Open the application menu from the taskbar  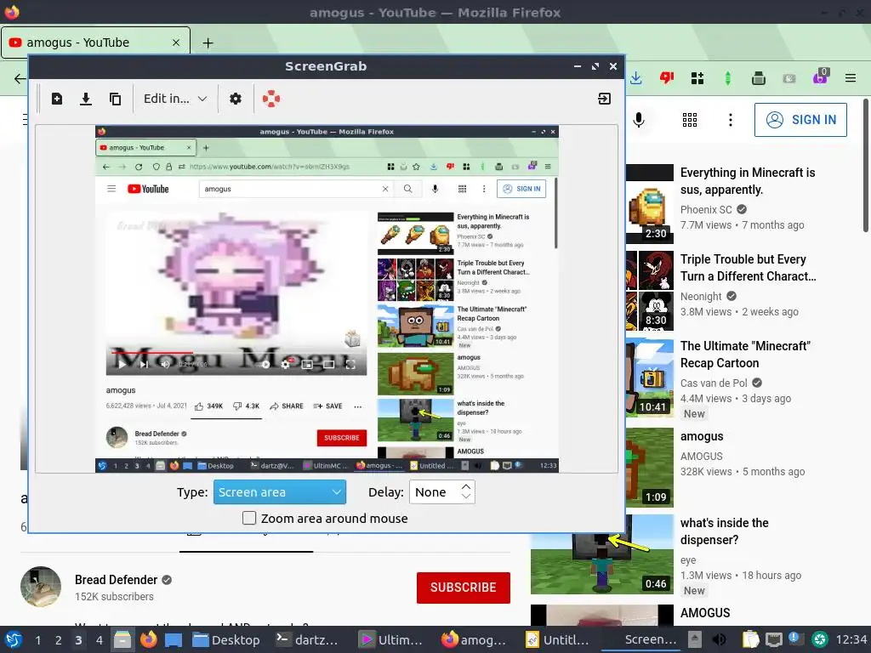pyautogui.click(x=13, y=639)
